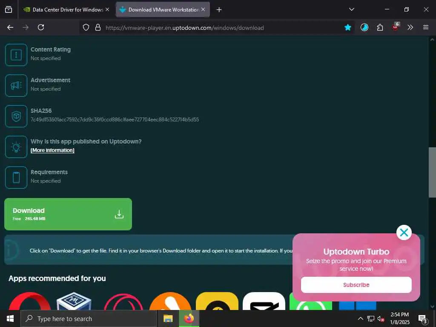Click the Requirements phone icon
Viewport: 436px width, 327px height.
point(16,178)
